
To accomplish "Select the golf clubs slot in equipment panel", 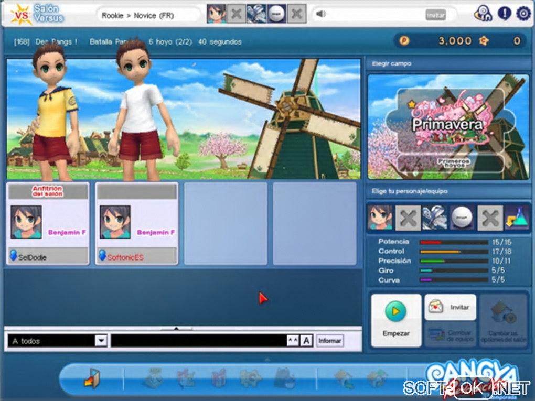I will 435,218.
